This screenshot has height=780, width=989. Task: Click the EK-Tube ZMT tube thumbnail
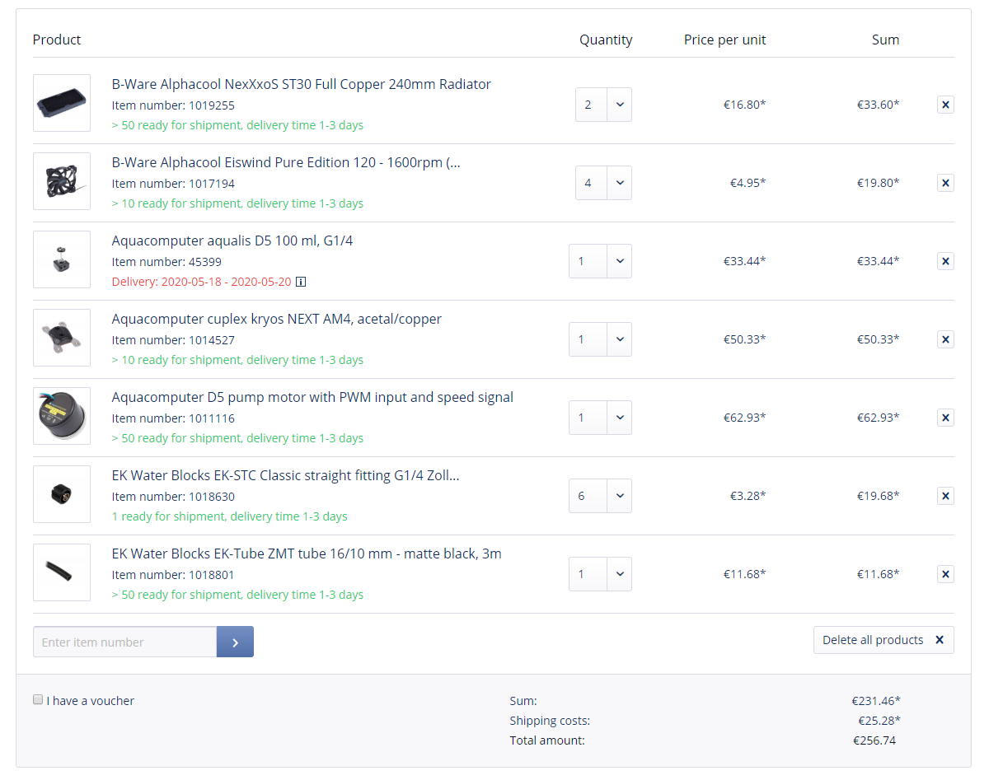(x=62, y=572)
